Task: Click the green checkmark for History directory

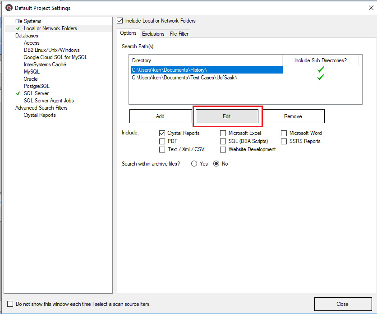Action: click(320, 69)
